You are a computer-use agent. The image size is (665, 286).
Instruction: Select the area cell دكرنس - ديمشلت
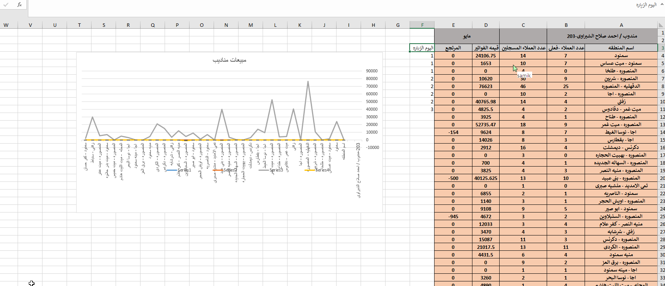coord(621,147)
